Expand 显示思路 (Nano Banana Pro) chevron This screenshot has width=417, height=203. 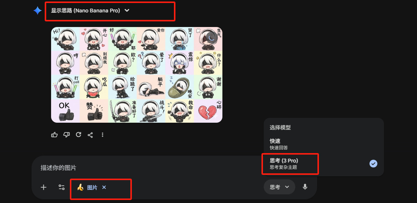pos(127,11)
